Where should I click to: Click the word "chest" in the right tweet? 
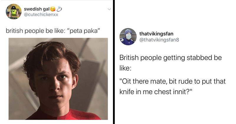click(x=161, y=91)
